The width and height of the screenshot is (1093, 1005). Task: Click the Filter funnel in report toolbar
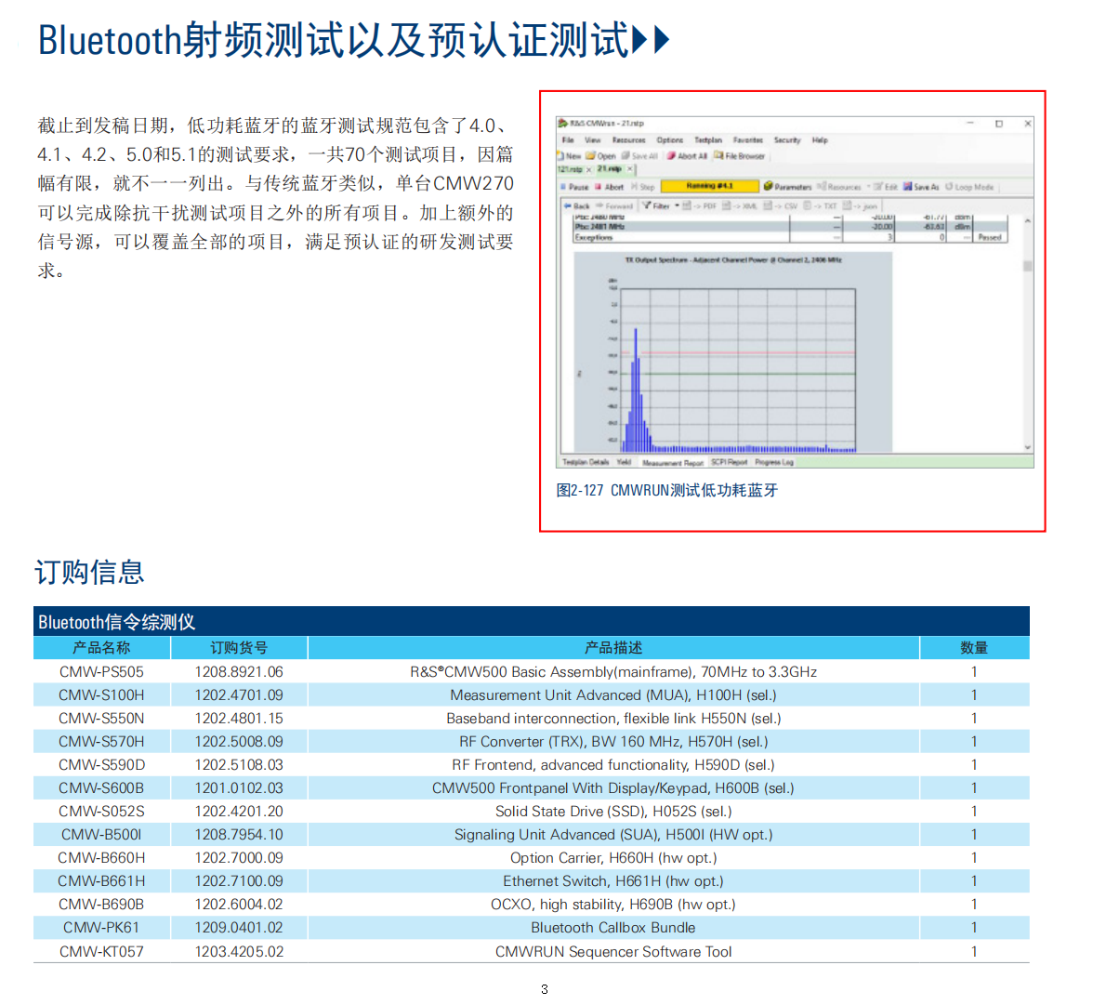[646, 205]
